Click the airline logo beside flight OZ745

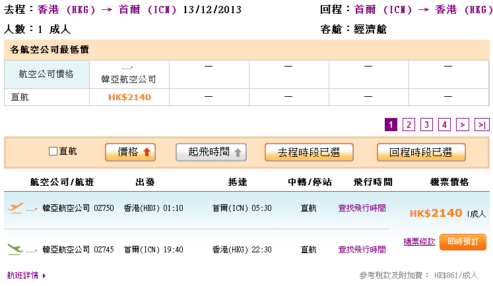click(32, 250)
